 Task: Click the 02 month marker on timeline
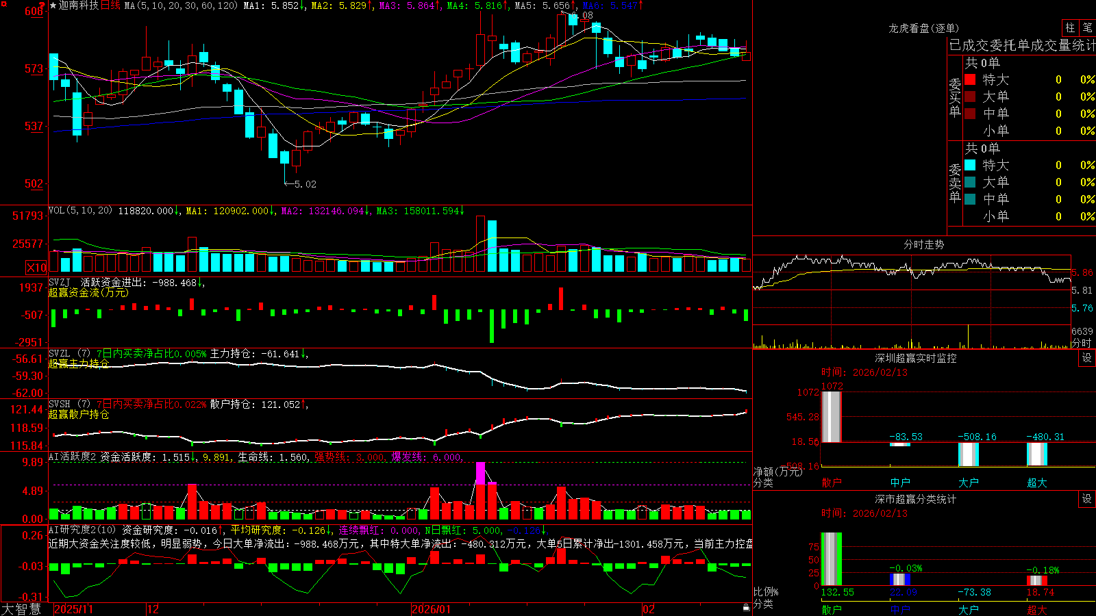[649, 609]
